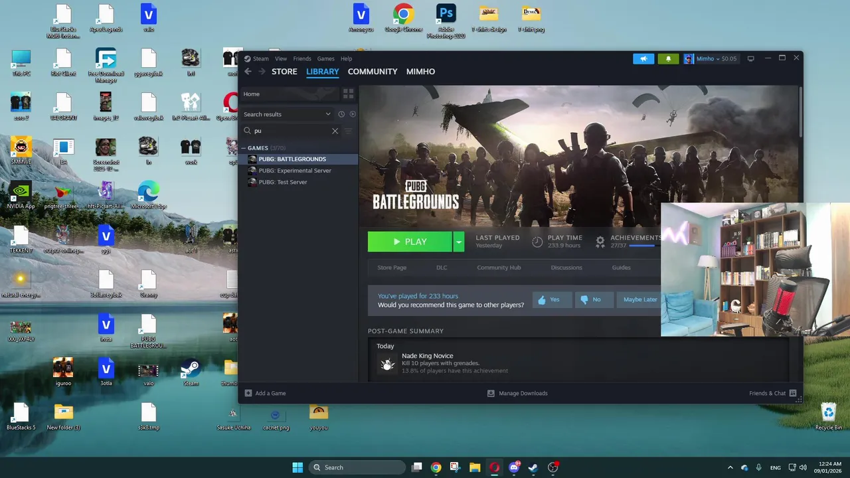Open Manage Downloads
The image size is (850, 478).
517,393
